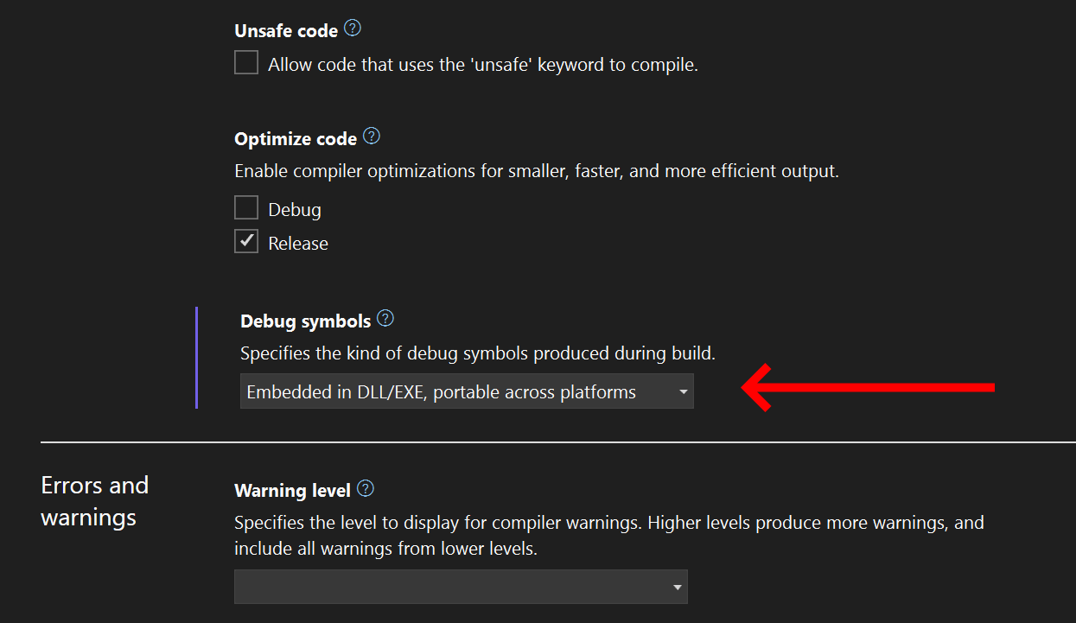This screenshot has width=1076, height=623.
Task: Click the Debug checkbox label text
Action: [x=297, y=208]
